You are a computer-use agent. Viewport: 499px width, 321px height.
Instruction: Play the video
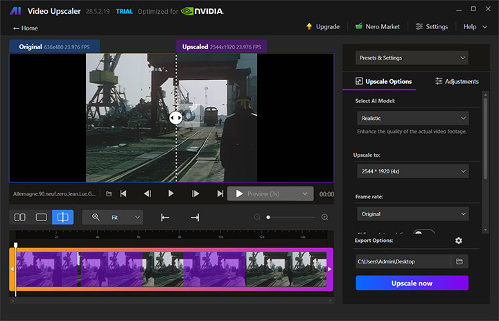[170, 193]
